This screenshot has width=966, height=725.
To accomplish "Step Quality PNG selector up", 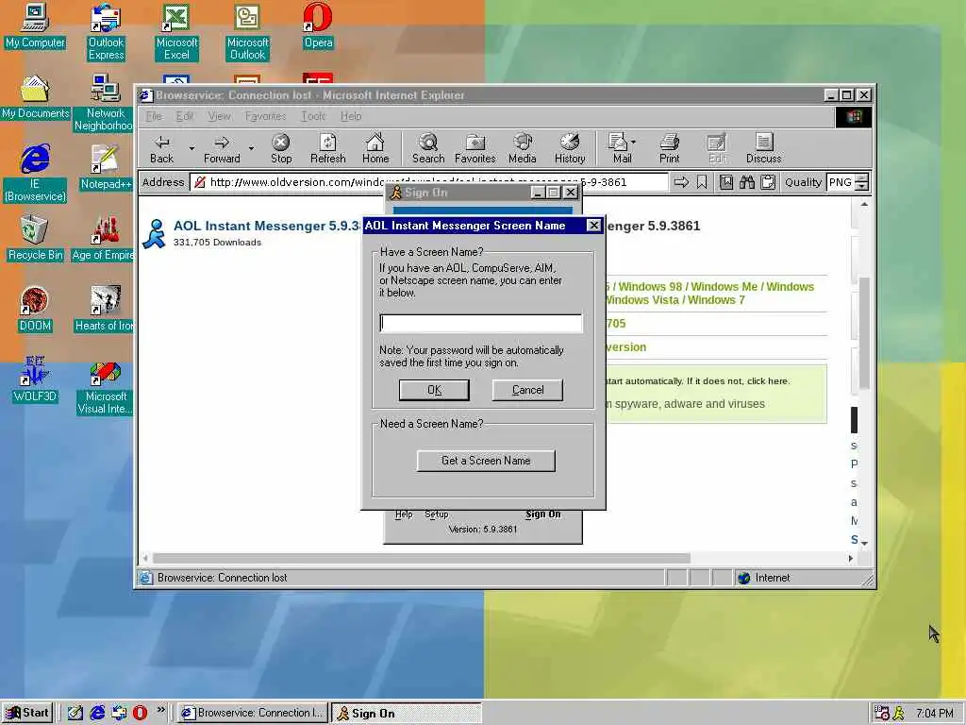I will 862,178.
